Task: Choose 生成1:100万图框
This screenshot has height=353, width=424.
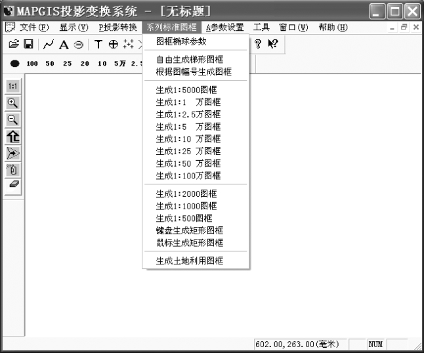Action: (196, 176)
